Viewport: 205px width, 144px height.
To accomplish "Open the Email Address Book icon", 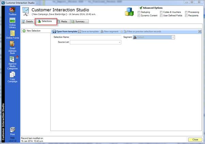I will point(12,44).
